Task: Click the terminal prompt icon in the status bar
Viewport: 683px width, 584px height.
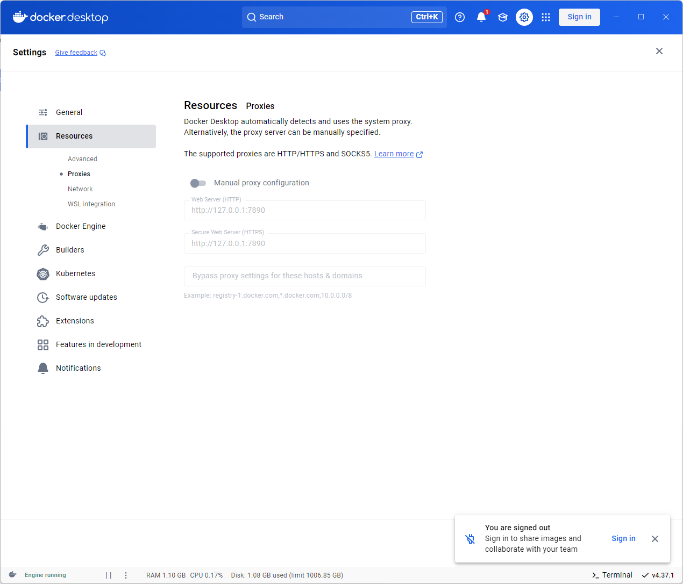Action: coord(595,575)
